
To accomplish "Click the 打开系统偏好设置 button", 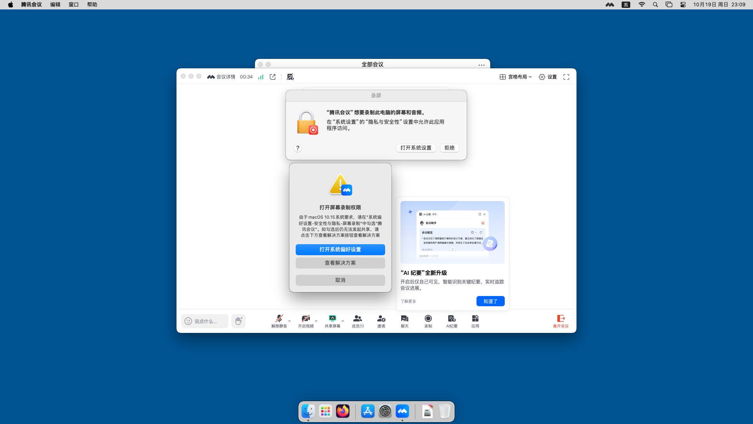I will click(340, 250).
